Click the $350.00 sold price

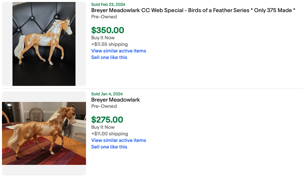[108, 30]
